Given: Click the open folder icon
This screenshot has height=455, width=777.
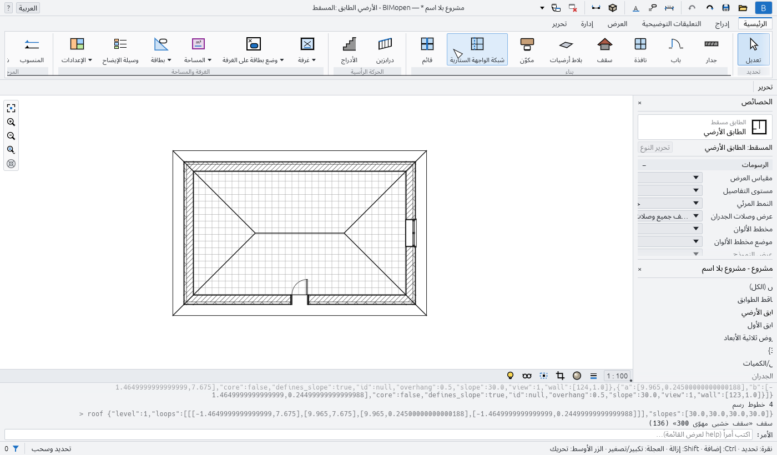Looking at the screenshot, I should (x=743, y=8).
